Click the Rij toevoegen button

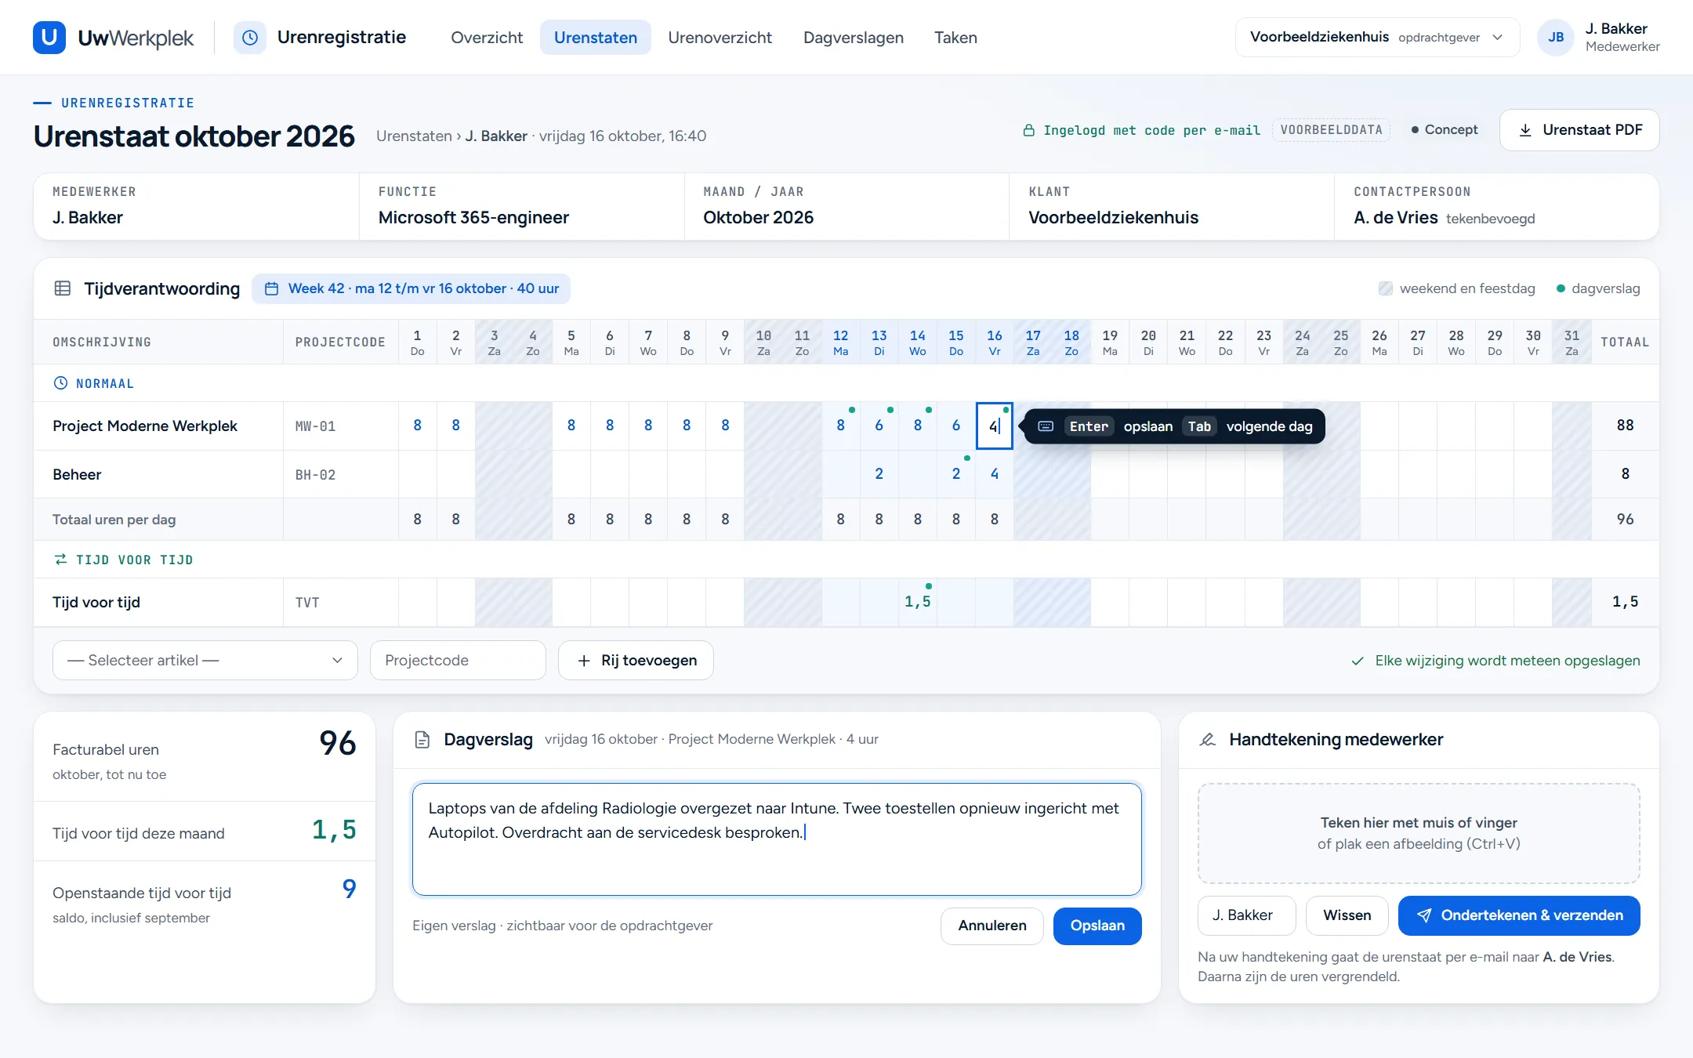(636, 661)
